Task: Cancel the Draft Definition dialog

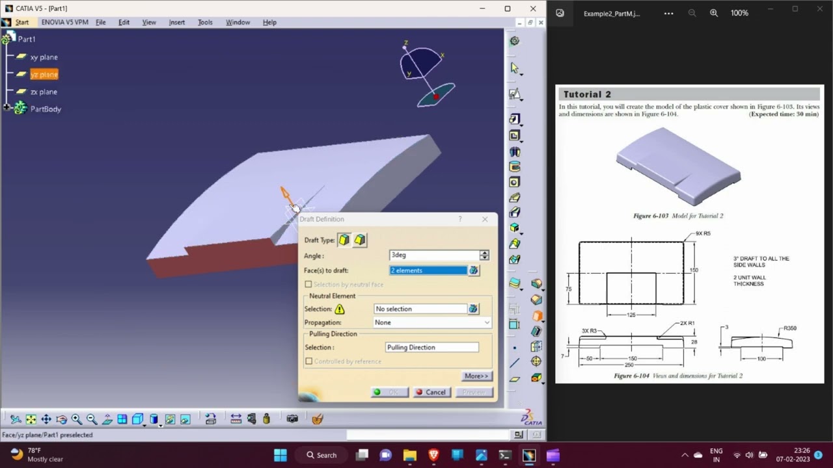Action: click(431, 393)
